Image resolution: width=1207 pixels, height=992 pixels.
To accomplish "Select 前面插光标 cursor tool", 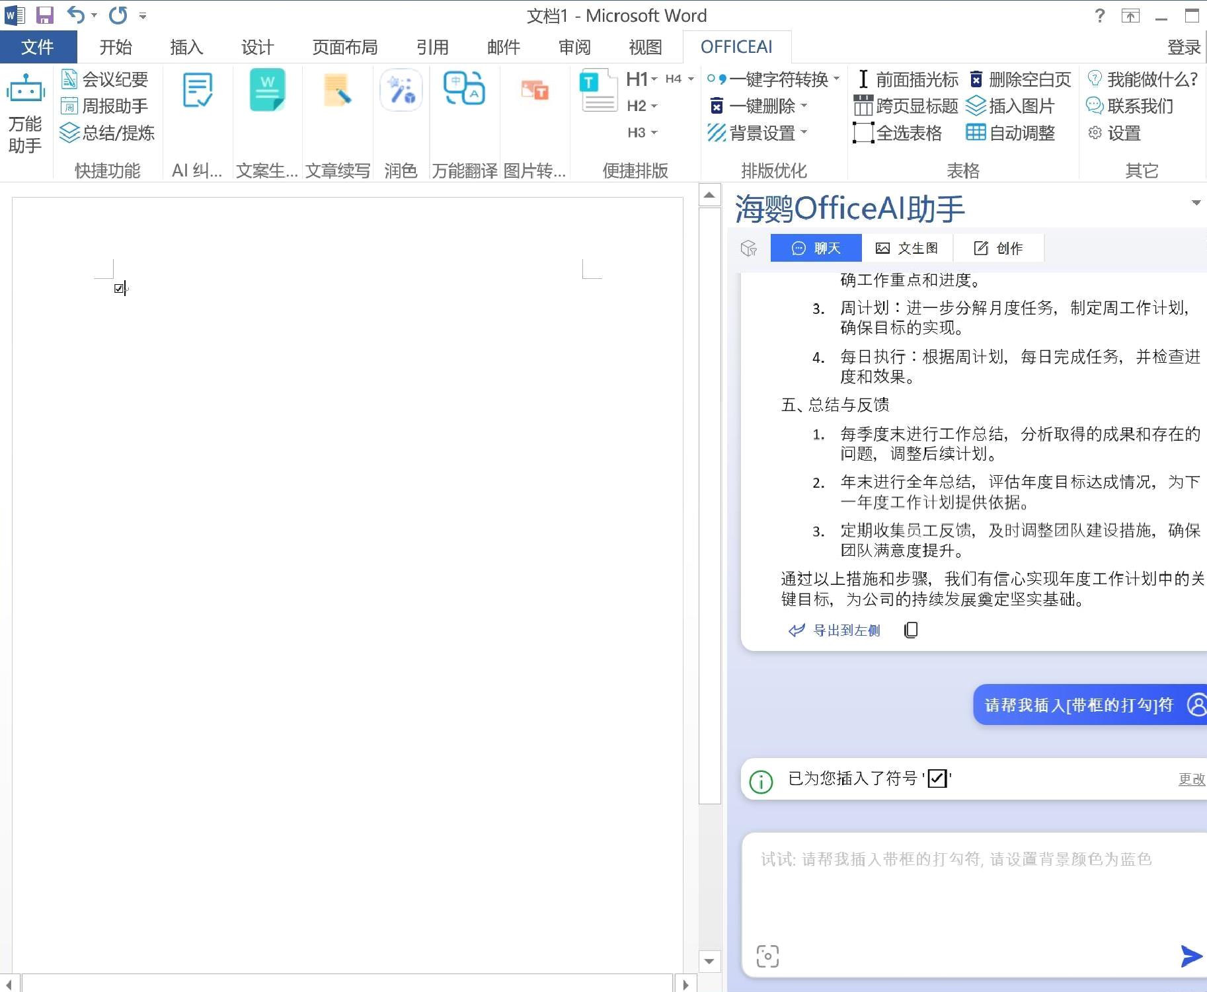I will pos(908,79).
